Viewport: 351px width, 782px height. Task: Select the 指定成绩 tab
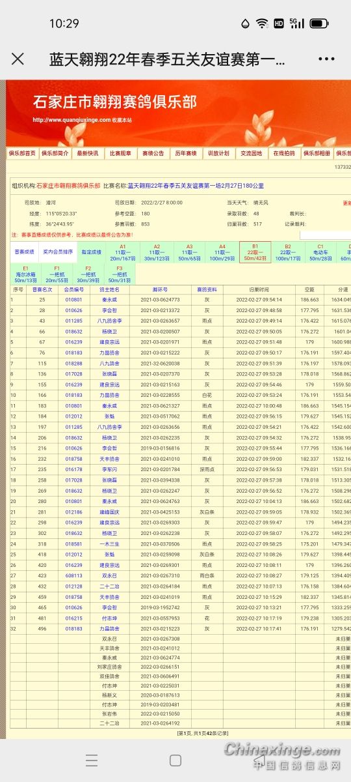pos(91,252)
